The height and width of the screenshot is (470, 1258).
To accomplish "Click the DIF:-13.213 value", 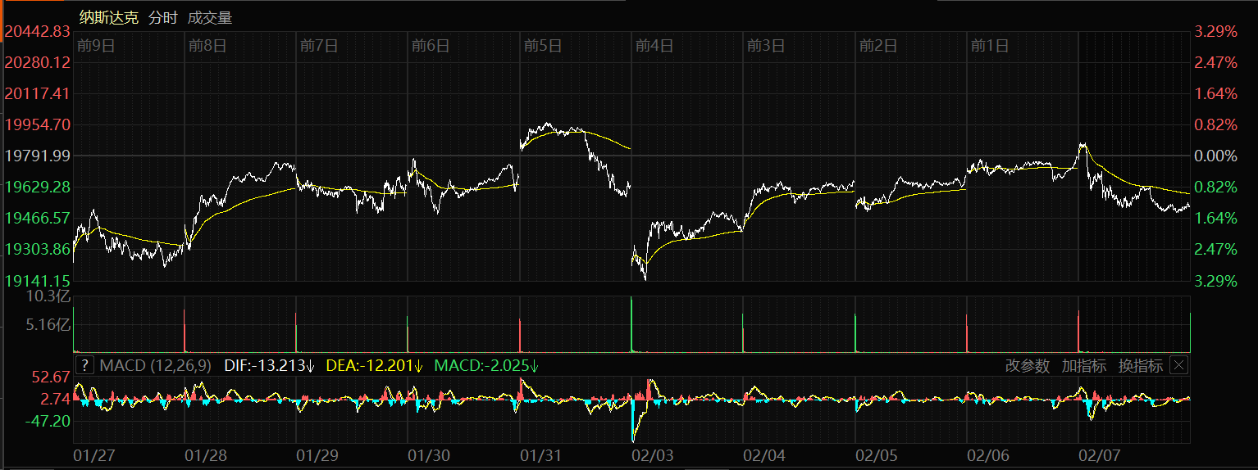I will (x=270, y=365).
